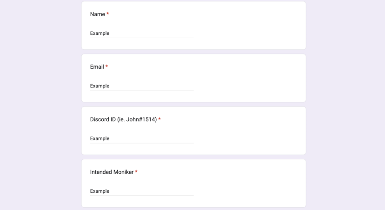Click the gap between Name and Email cards
This screenshot has height=210, width=385.
193,52
